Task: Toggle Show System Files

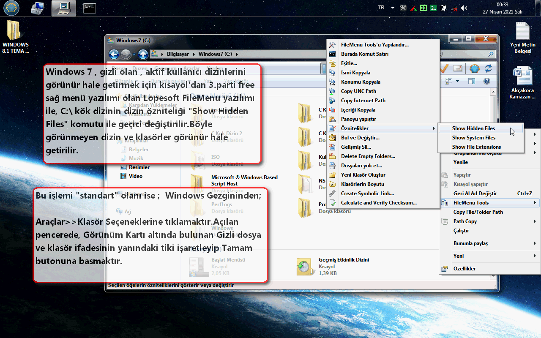Action: (x=481, y=138)
